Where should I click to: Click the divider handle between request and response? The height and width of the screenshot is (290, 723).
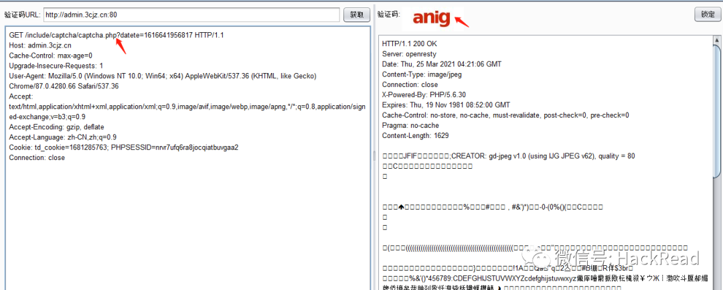click(x=374, y=157)
